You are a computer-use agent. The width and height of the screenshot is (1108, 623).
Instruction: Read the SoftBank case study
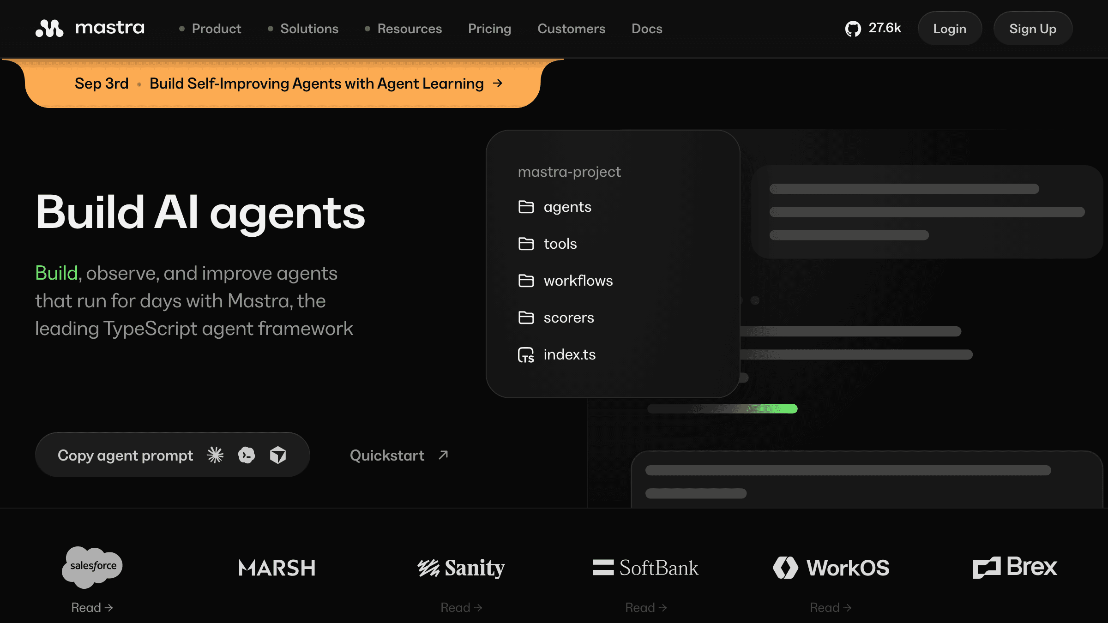click(x=646, y=607)
